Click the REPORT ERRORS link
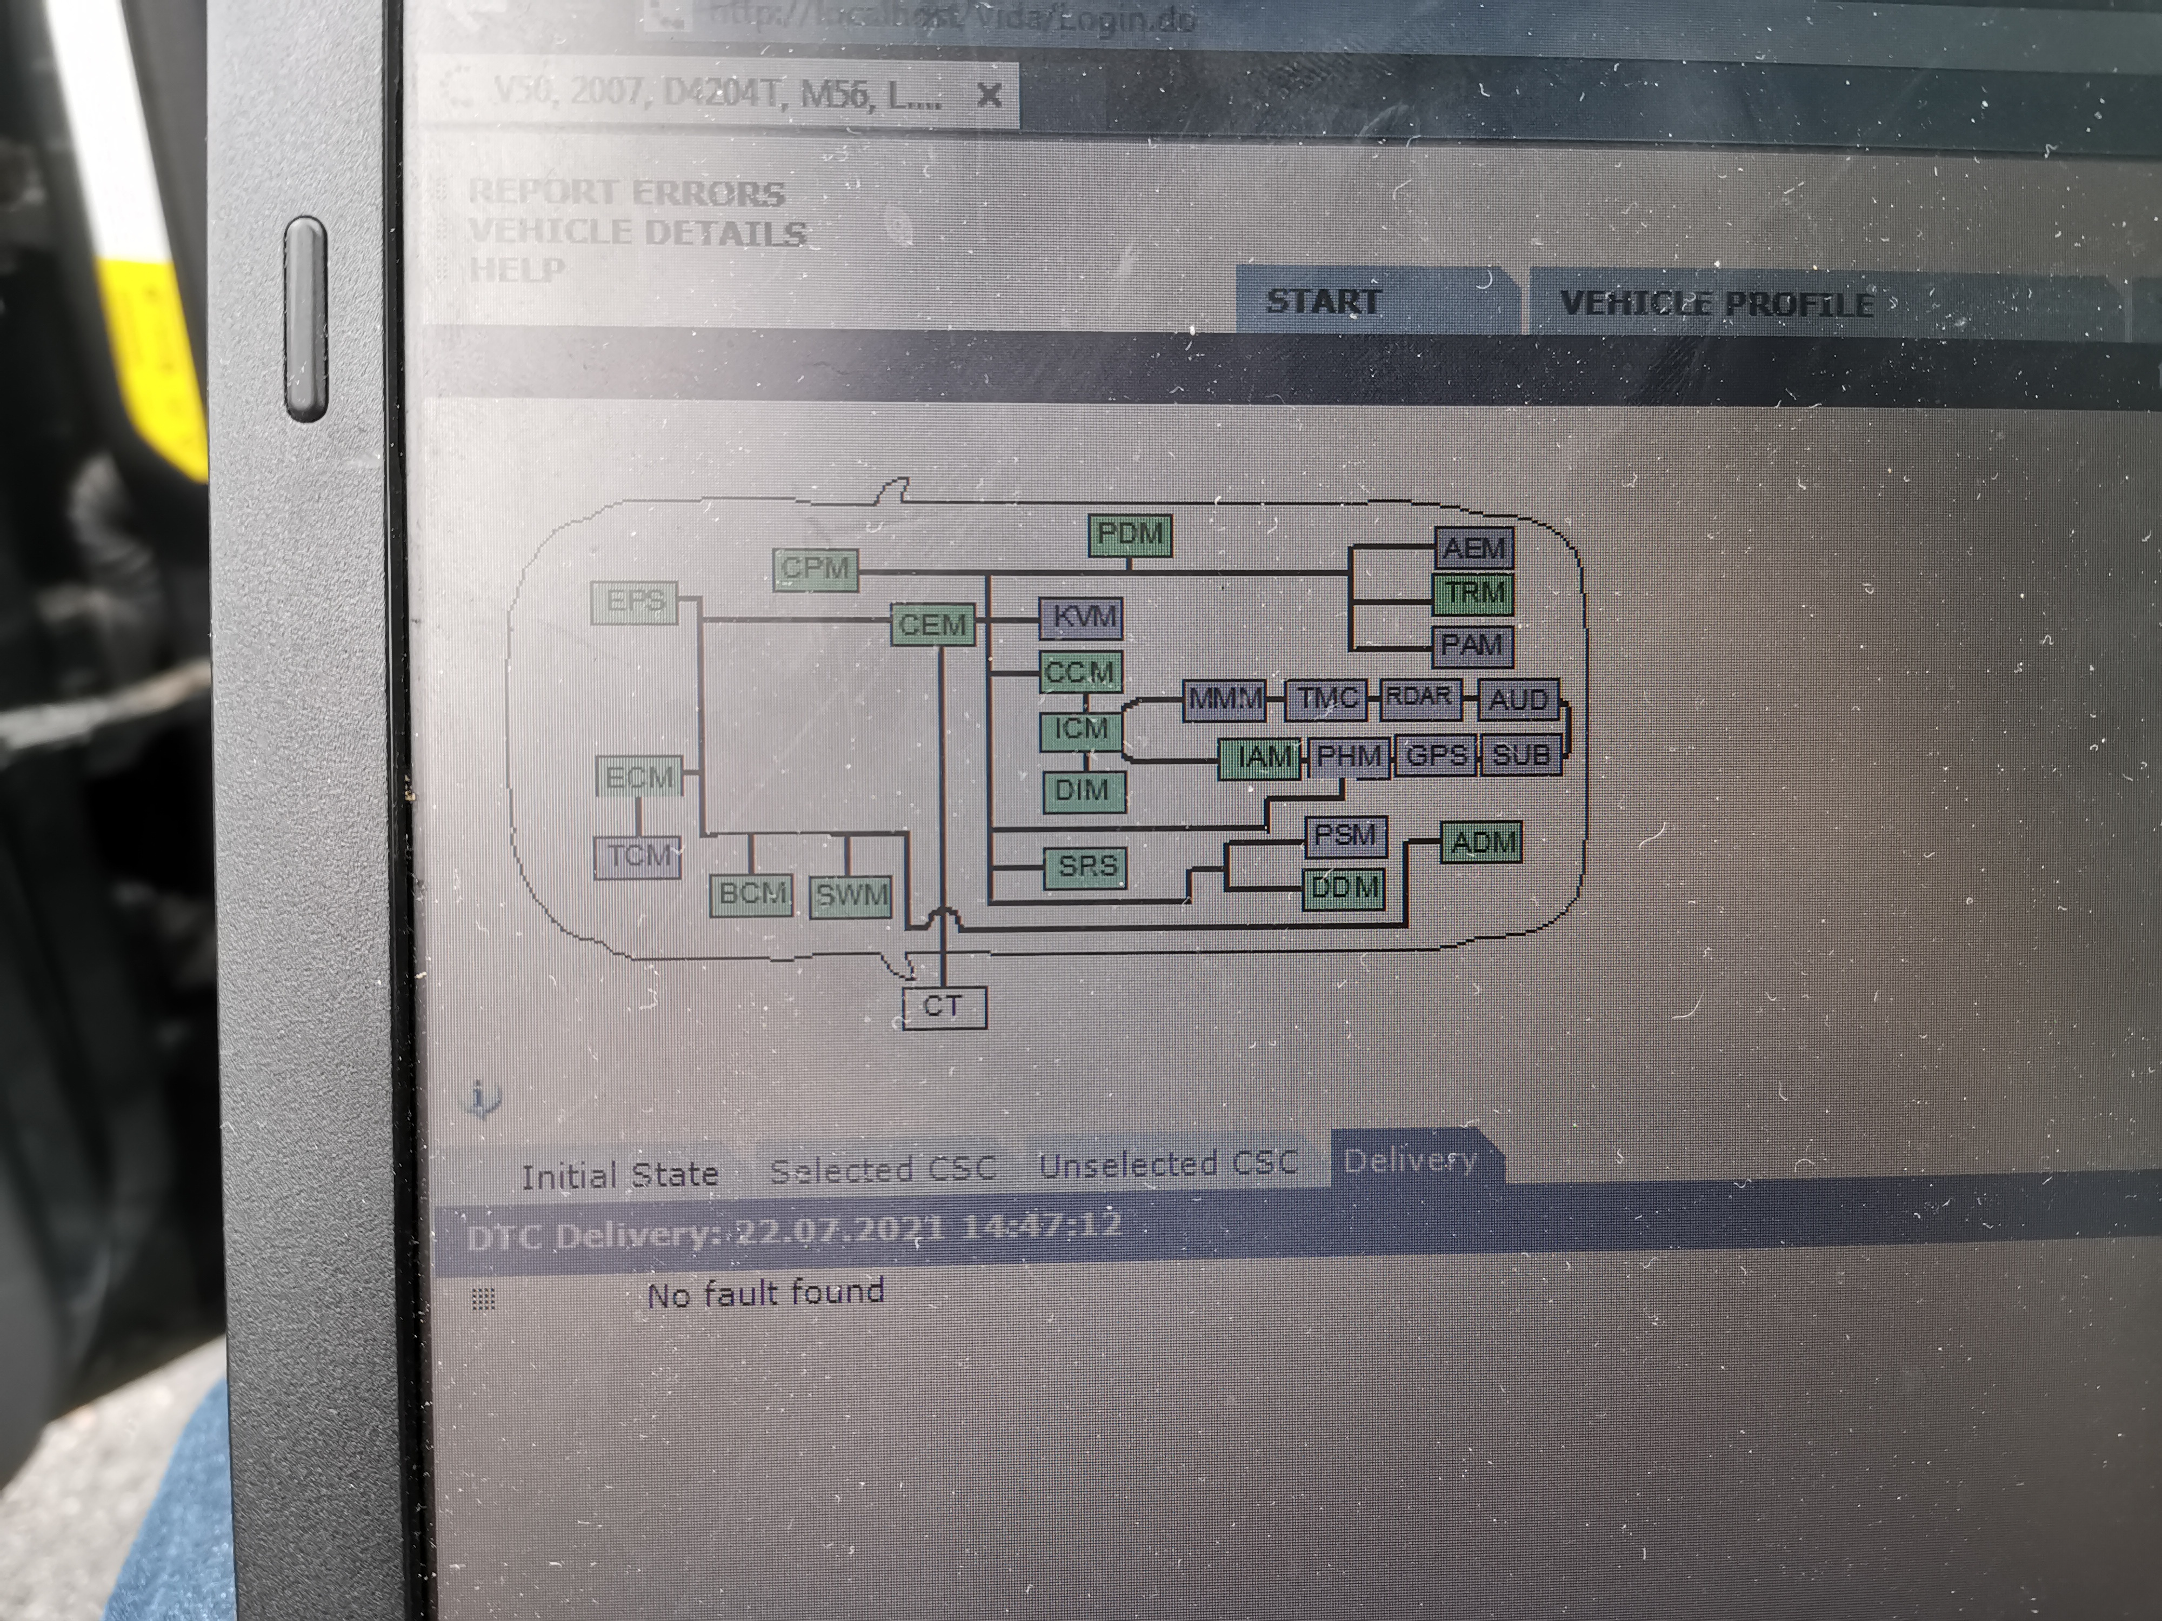Viewport: 2162px width, 1621px height. (626, 193)
